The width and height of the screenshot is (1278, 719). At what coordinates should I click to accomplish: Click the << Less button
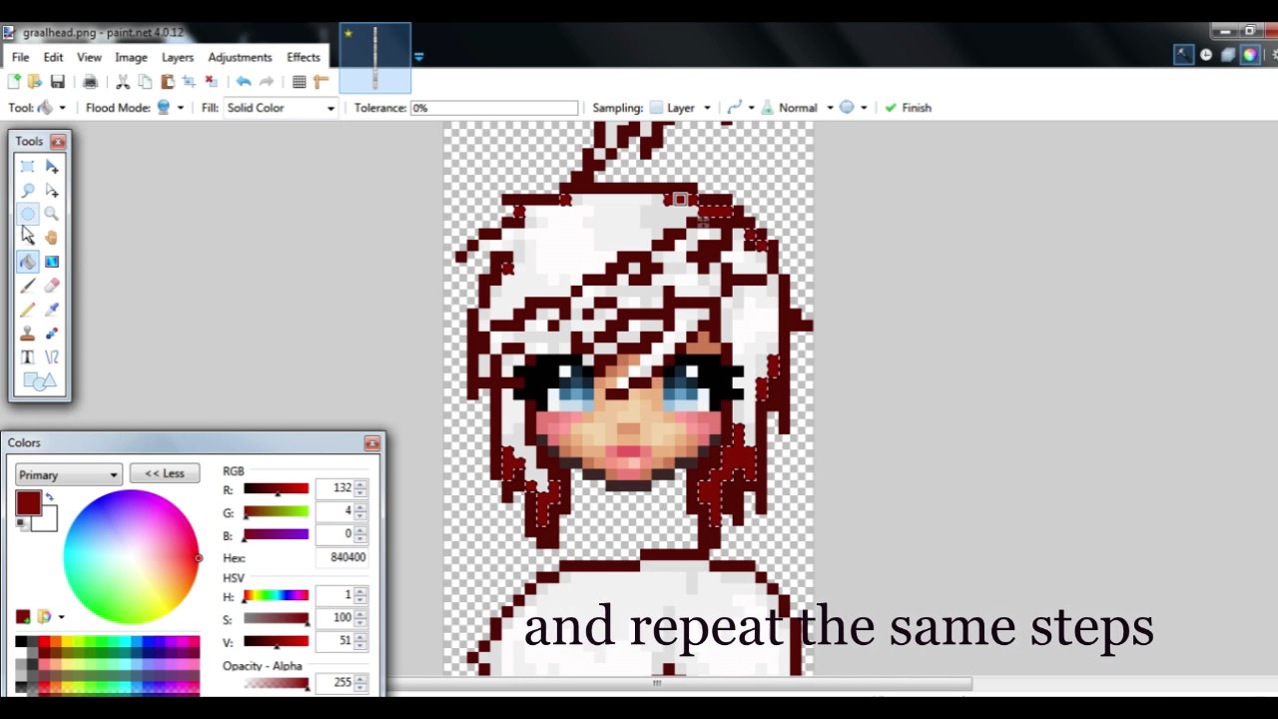(165, 473)
